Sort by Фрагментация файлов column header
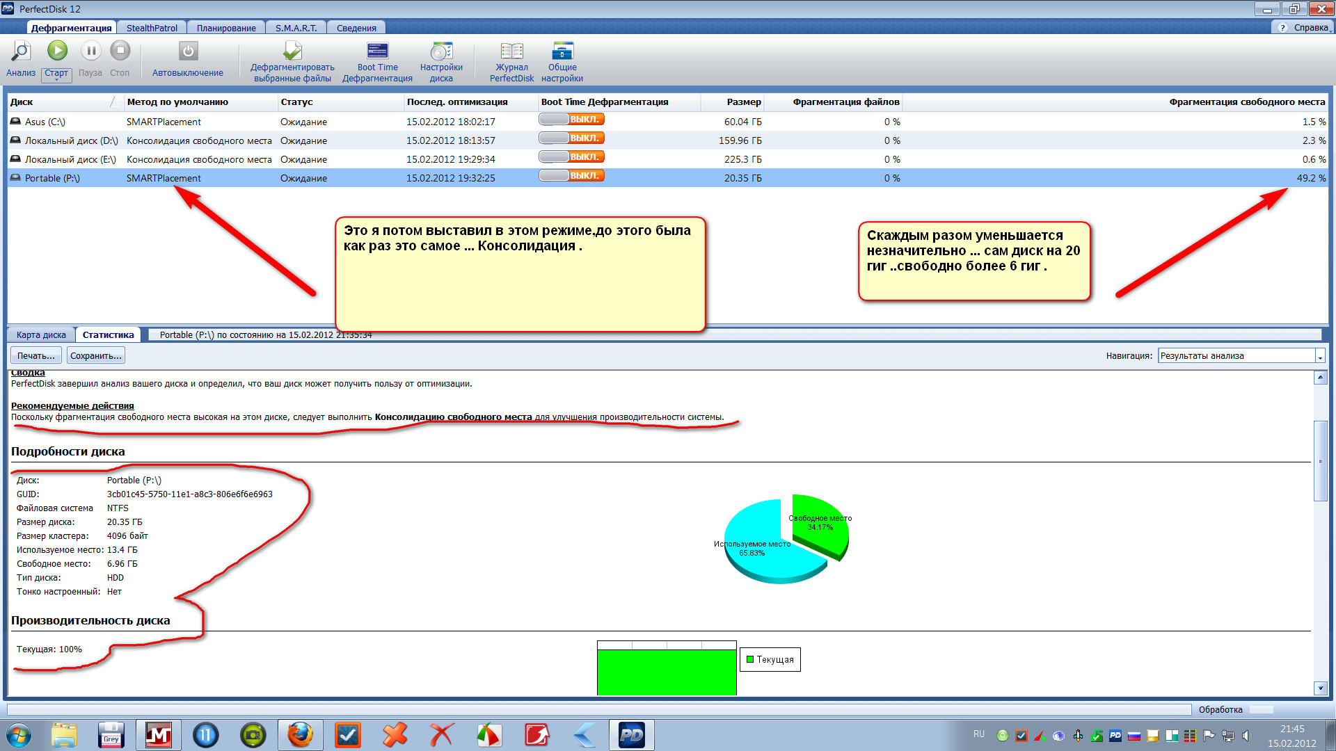 pyautogui.click(x=834, y=102)
